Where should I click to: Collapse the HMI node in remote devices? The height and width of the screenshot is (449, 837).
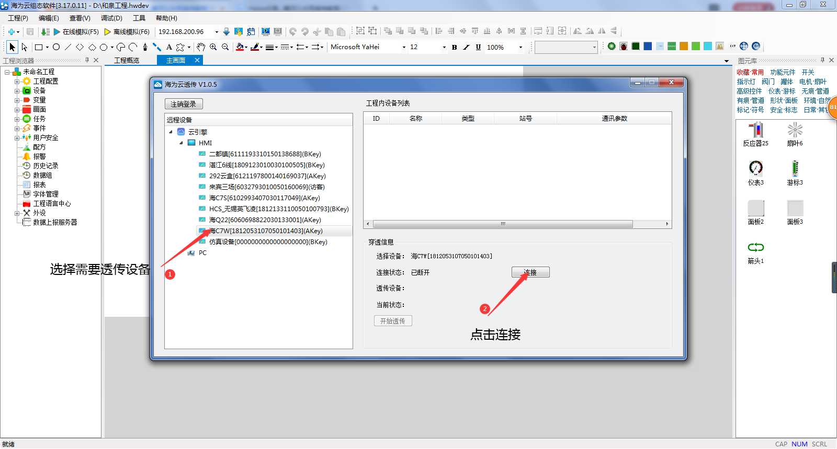[x=182, y=143]
